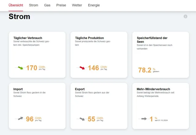Click the grey arrow in Mehr-/Minderverbrauch card
Screen dimensions: 196x135
[144, 119]
